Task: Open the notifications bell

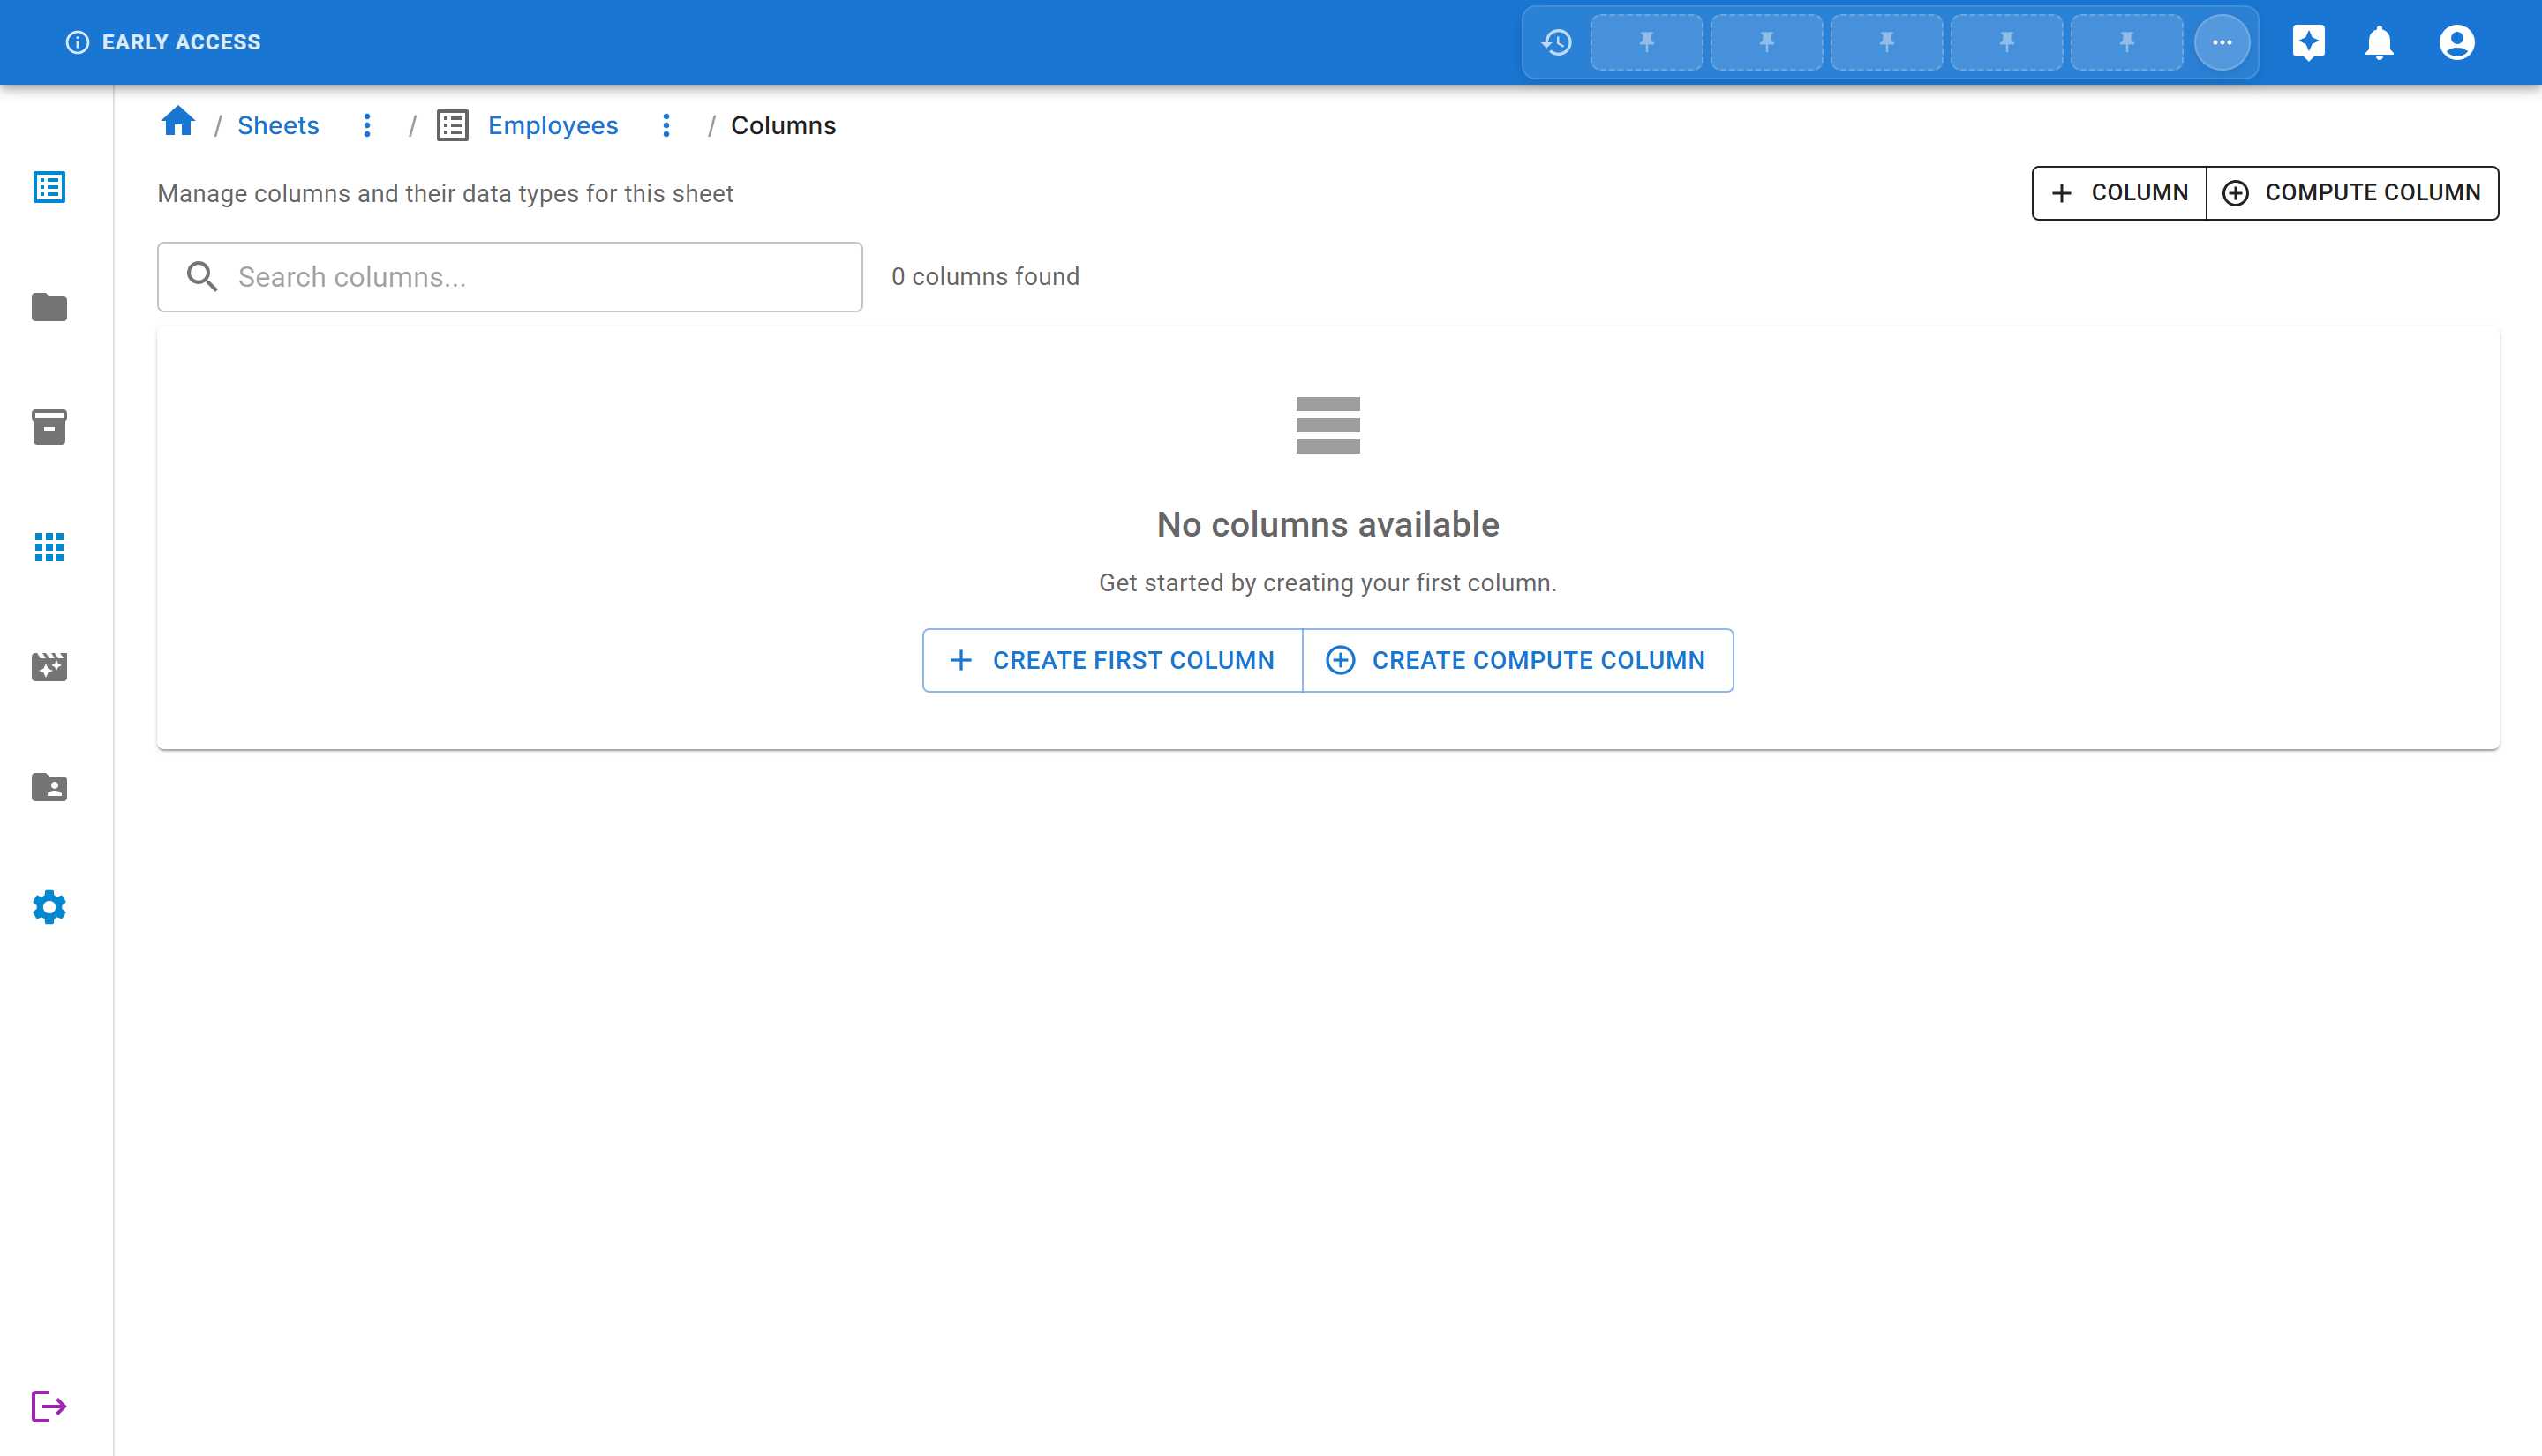Action: click(2379, 42)
